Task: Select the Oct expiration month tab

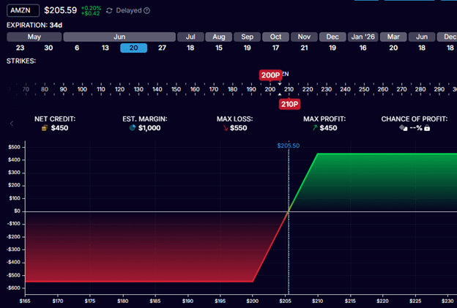Action: (x=275, y=37)
